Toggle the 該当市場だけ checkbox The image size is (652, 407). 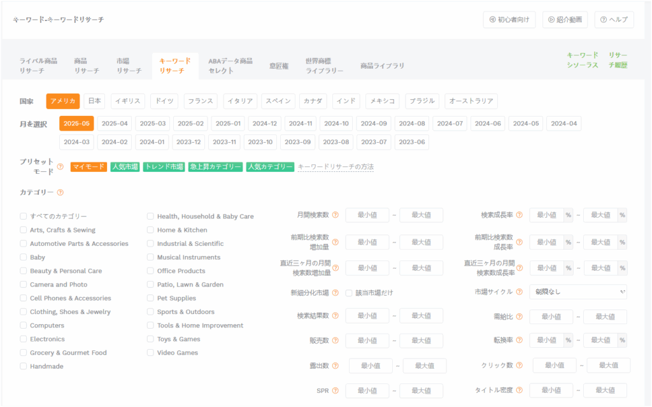[349, 293]
